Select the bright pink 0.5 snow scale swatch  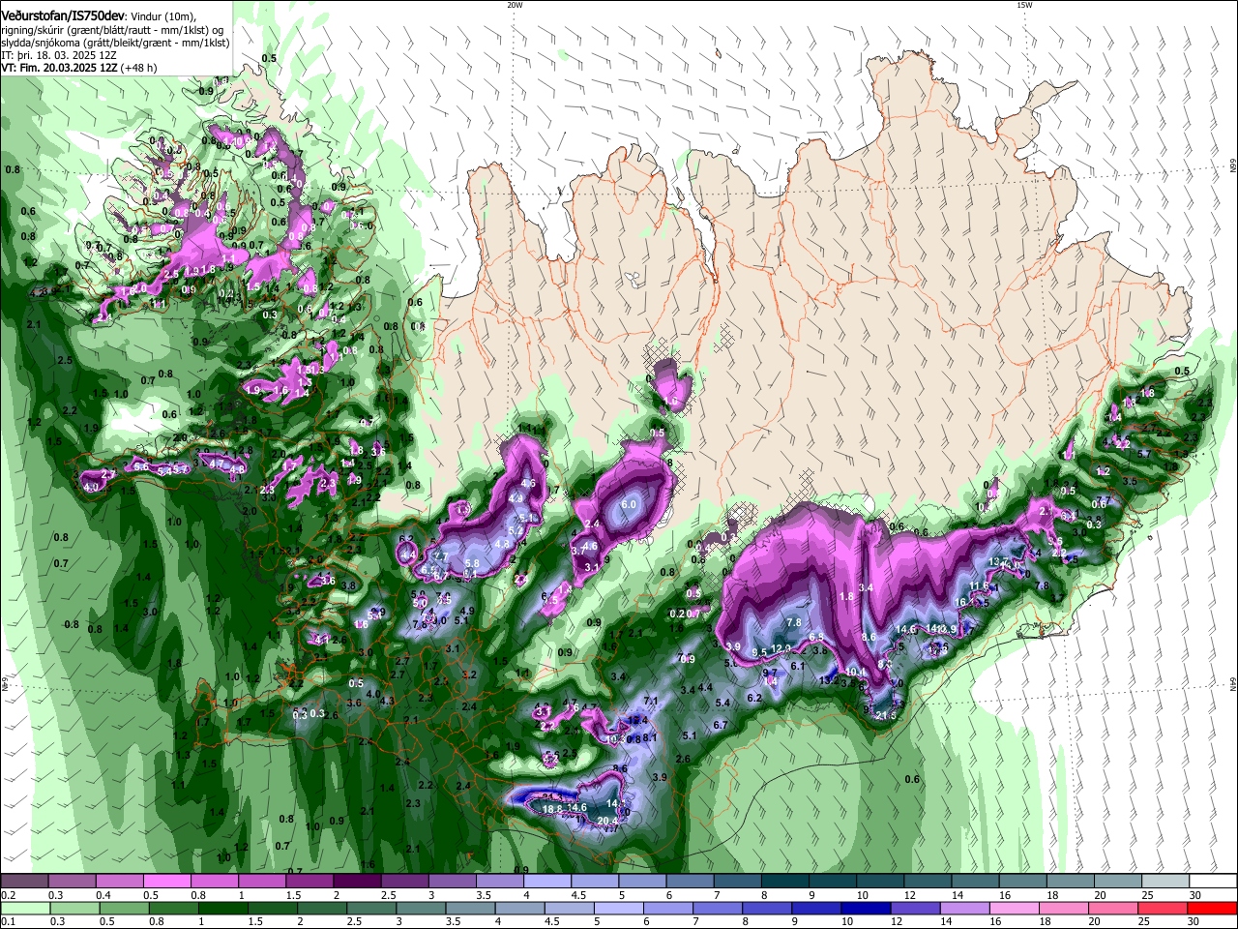166,882
